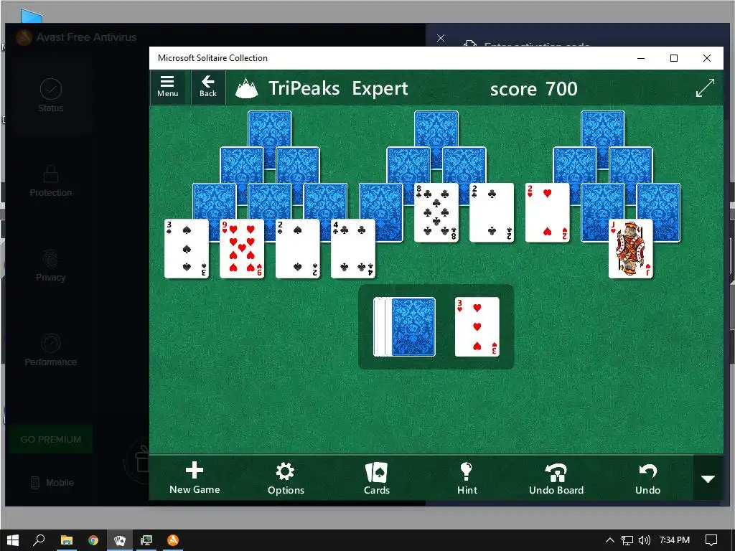Go Back using the arrow button
The image size is (735, 551).
(x=207, y=87)
